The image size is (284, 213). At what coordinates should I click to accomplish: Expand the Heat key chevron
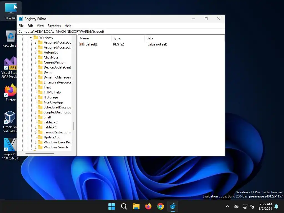click(x=35, y=87)
